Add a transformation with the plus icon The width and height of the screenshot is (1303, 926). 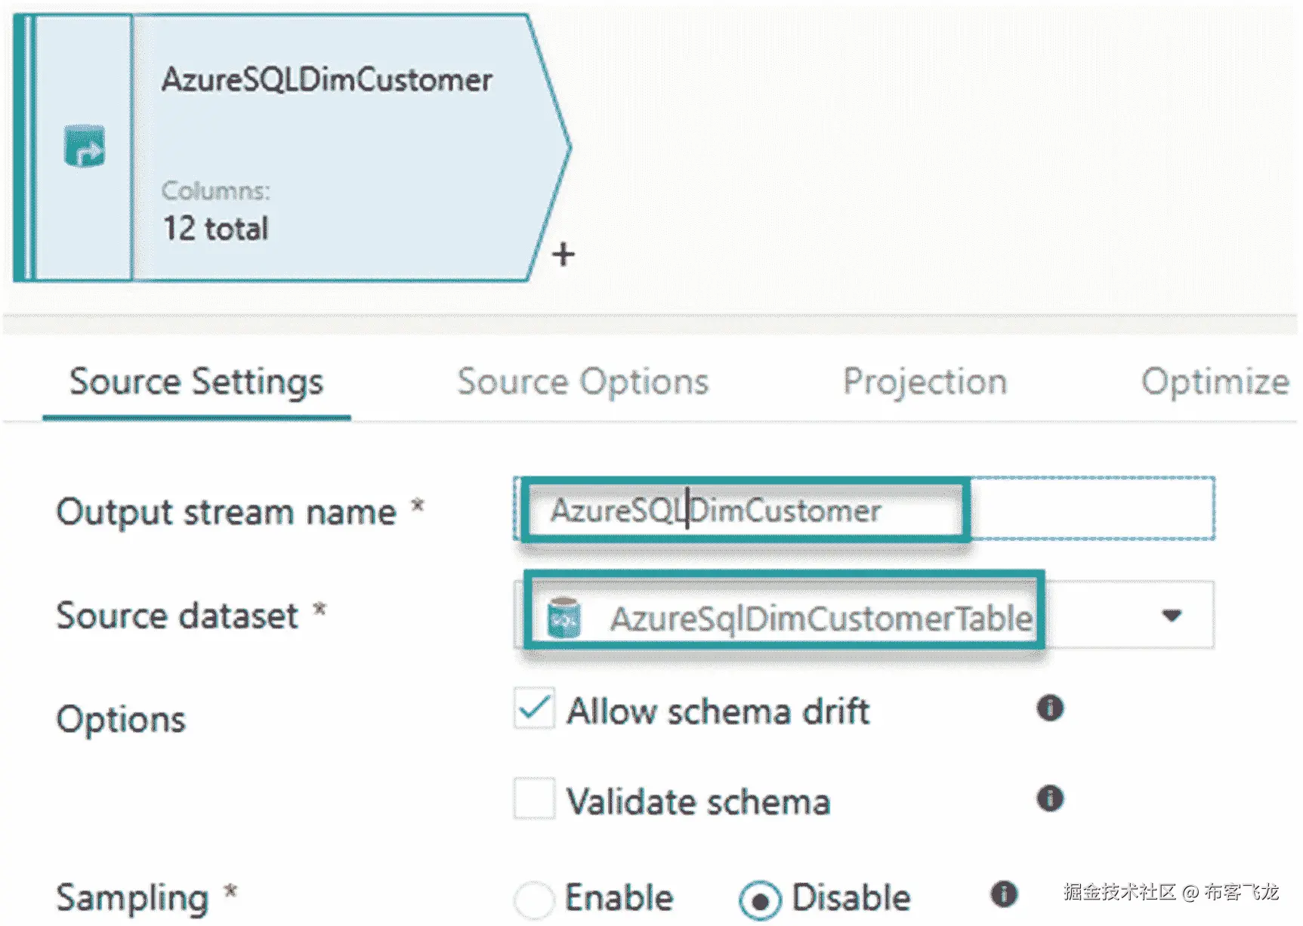pyautogui.click(x=563, y=254)
